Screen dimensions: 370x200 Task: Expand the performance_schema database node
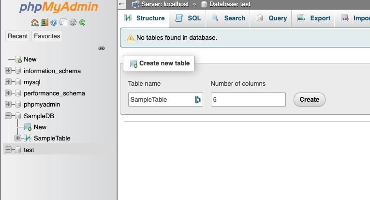(8, 93)
